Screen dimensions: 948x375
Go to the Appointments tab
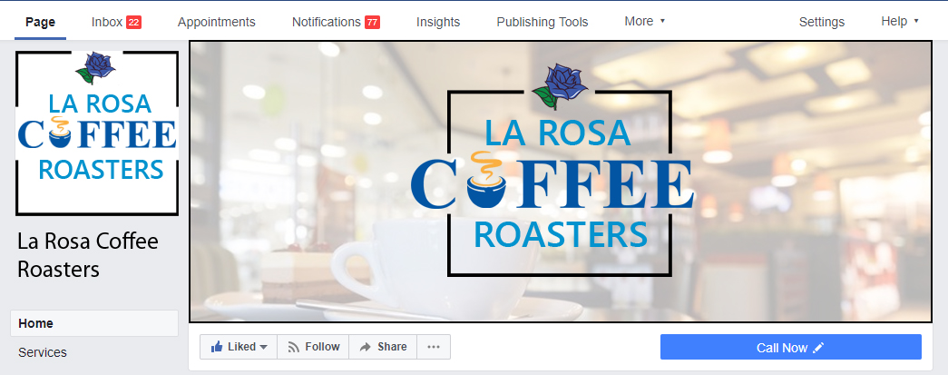[217, 22]
